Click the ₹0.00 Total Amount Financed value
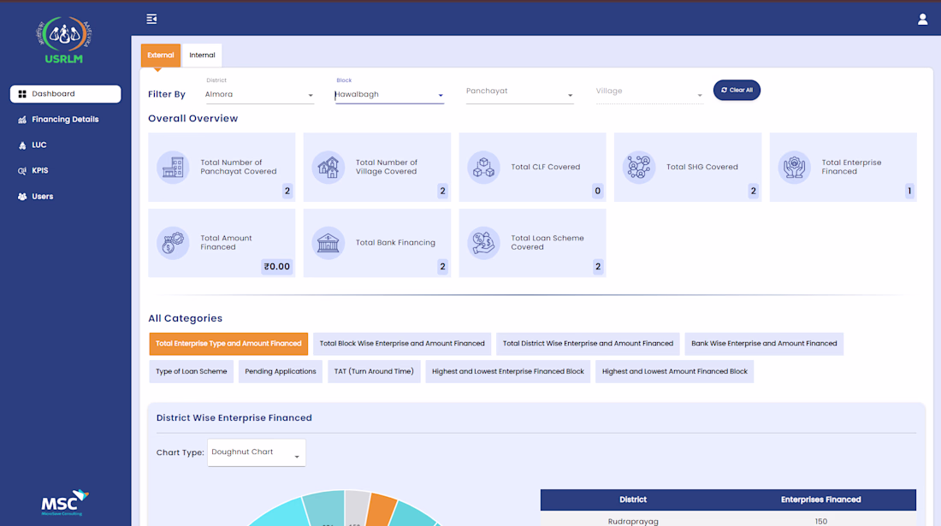 [x=276, y=266]
